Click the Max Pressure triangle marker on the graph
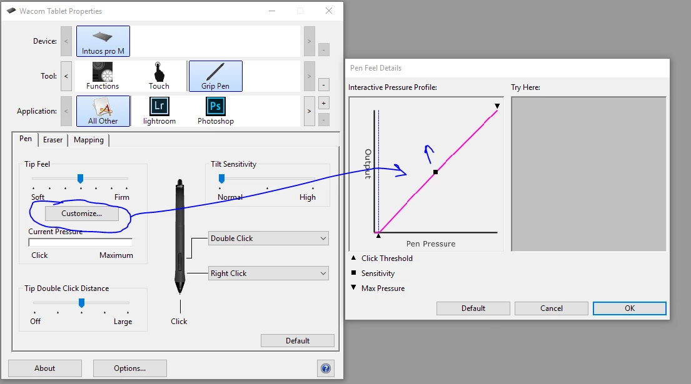This screenshot has height=384, width=691. [497, 106]
